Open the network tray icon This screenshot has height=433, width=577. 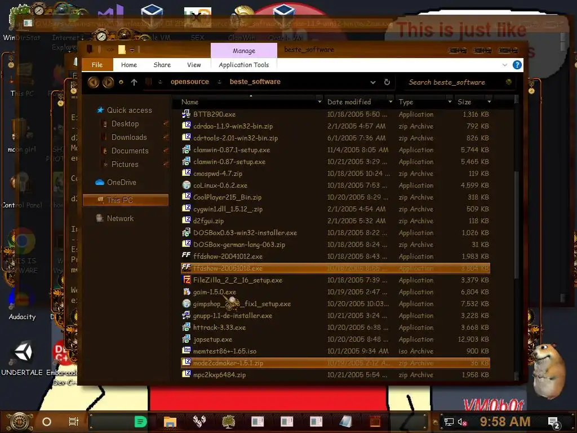pyautogui.click(x=449, y=422)
